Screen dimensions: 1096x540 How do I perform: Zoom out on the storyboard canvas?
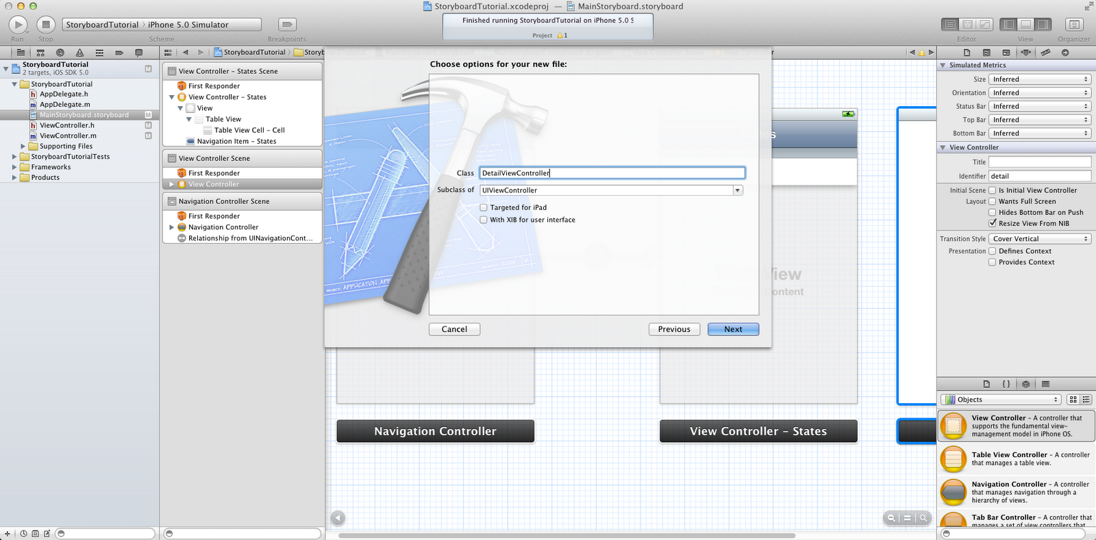[891, 518]
